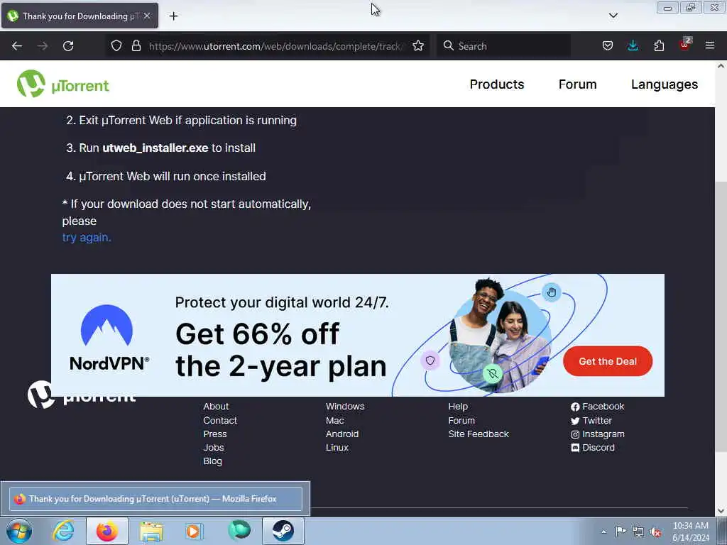Open the Jobs footer link
This screenshot has height=545, width=727.
[213, 448]
